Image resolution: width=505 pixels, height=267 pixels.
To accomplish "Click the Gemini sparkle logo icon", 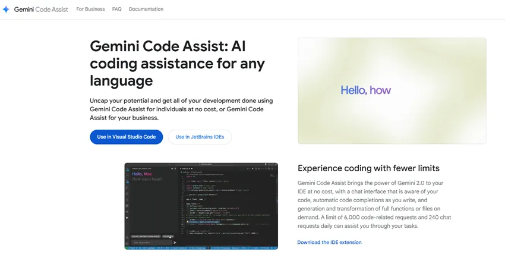I will tap(6, 10).
